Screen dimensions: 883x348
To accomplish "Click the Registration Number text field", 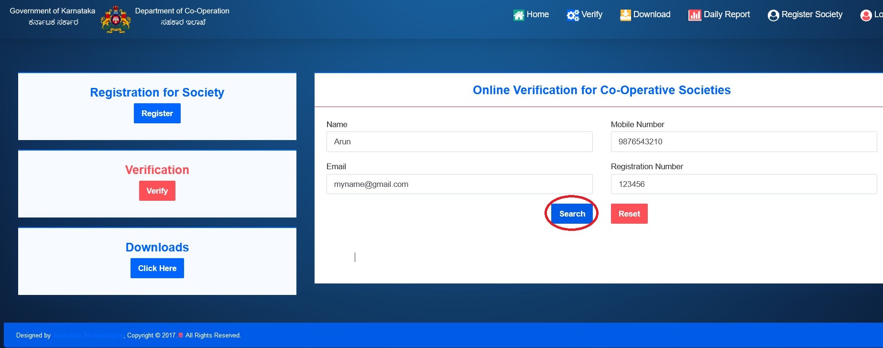I will coord(743,184).
